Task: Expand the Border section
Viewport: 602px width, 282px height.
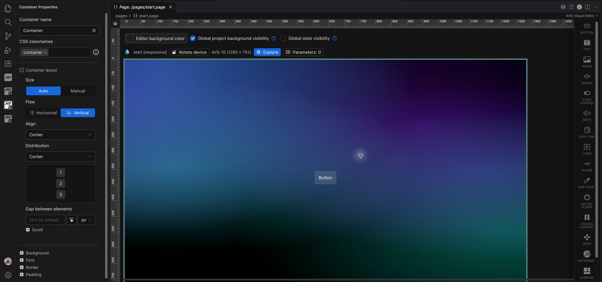Action: tap(29, 267)
